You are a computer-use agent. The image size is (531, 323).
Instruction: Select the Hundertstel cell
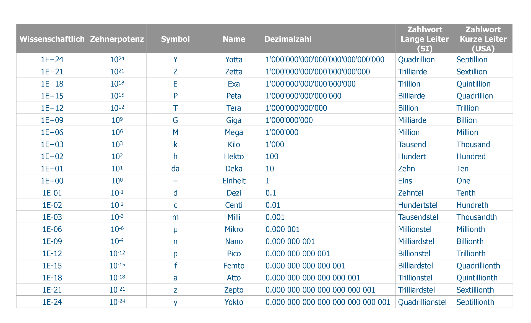click(418, 205)
